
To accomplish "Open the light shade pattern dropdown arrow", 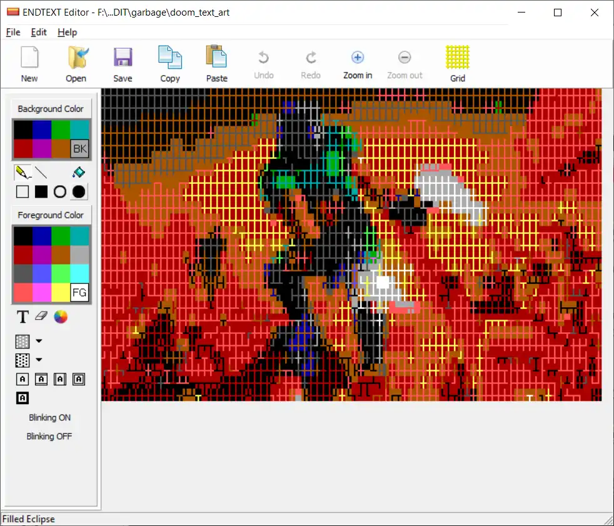I will tap(39, 341).
